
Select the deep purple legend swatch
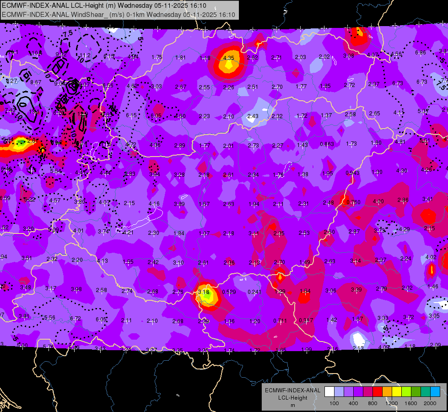358,392
